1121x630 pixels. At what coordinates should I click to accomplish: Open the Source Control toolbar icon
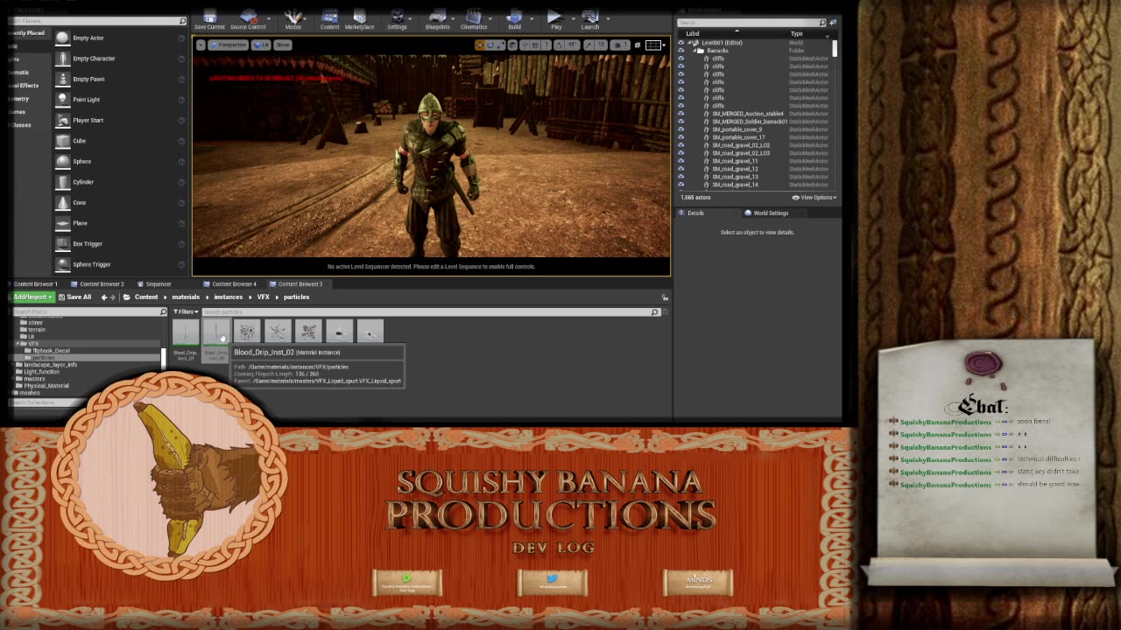(248, 20)
